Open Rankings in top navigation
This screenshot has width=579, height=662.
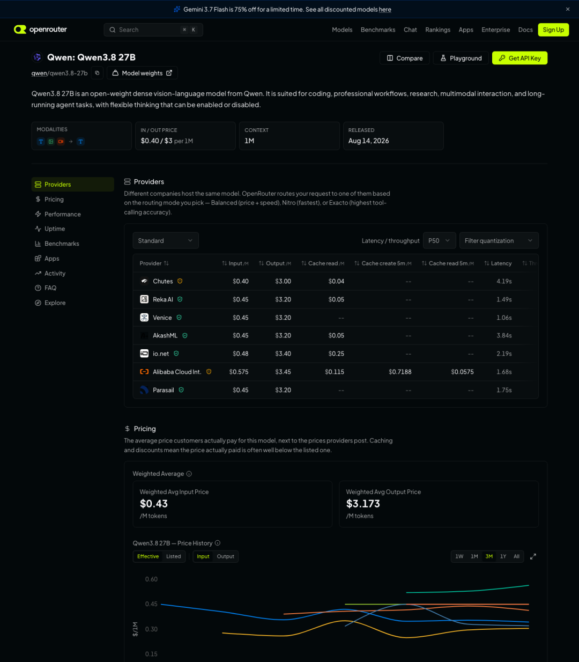click(x=438, y=30)
